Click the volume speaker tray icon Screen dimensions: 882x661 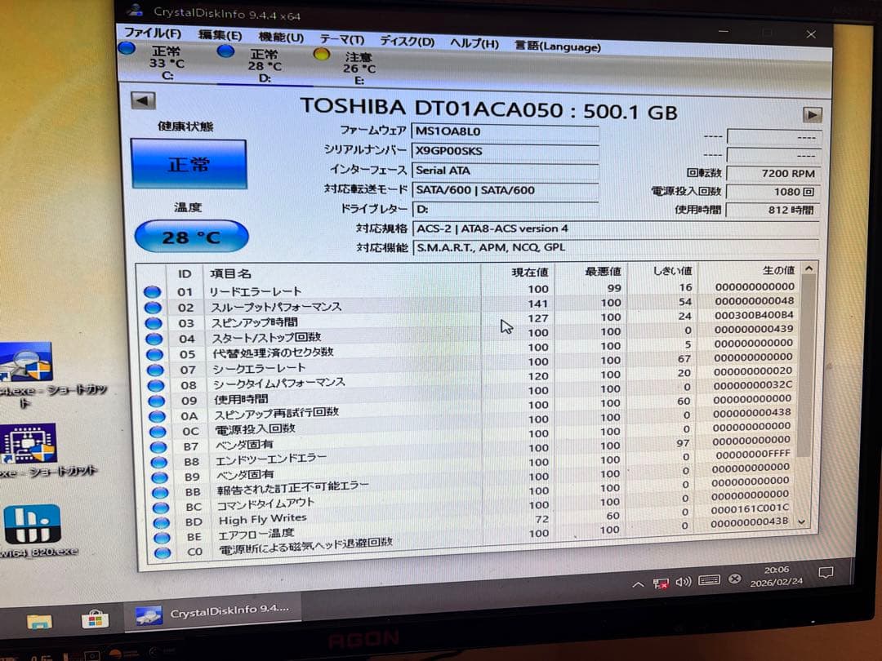pyautogui.click(x=684, y=583)
